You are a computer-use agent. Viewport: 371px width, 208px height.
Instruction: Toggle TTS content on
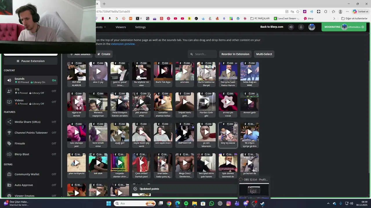tap(54, 91)
